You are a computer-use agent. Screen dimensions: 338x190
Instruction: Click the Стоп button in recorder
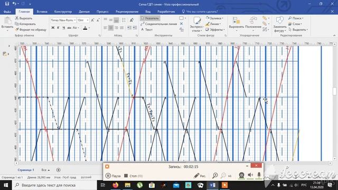click(x=134, y=176)
